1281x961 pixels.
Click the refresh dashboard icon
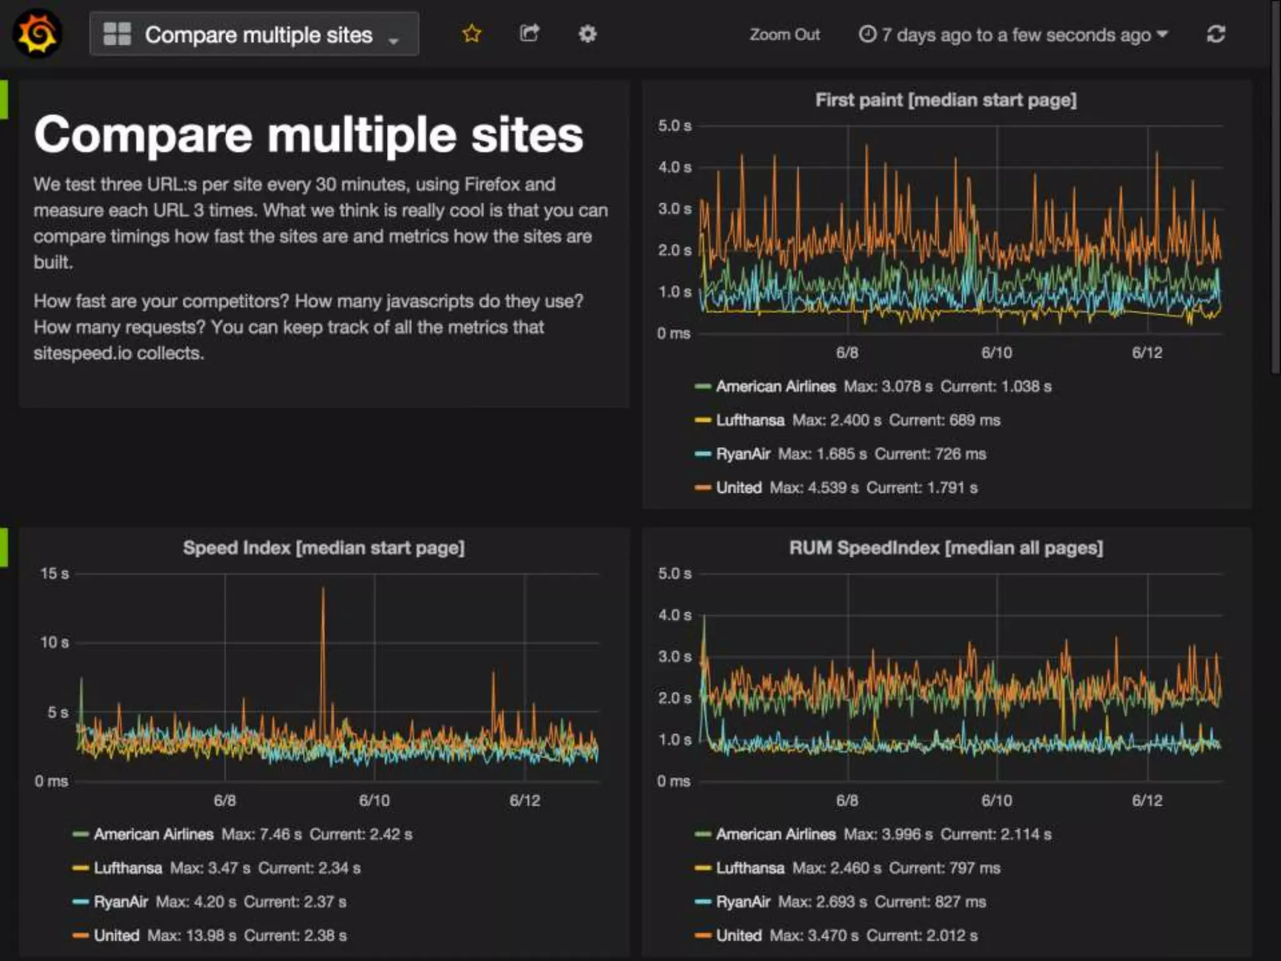click(x=1215, y=34)
